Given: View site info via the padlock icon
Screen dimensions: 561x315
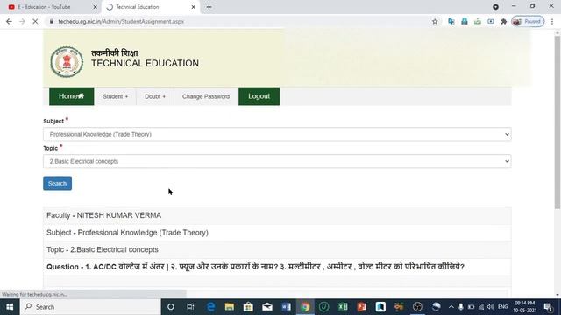Looking at the screenshot, I should click(52, 21).
